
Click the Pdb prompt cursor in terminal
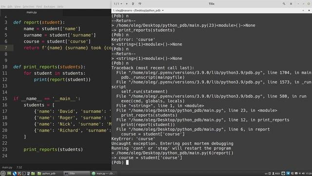coord(127,162)
